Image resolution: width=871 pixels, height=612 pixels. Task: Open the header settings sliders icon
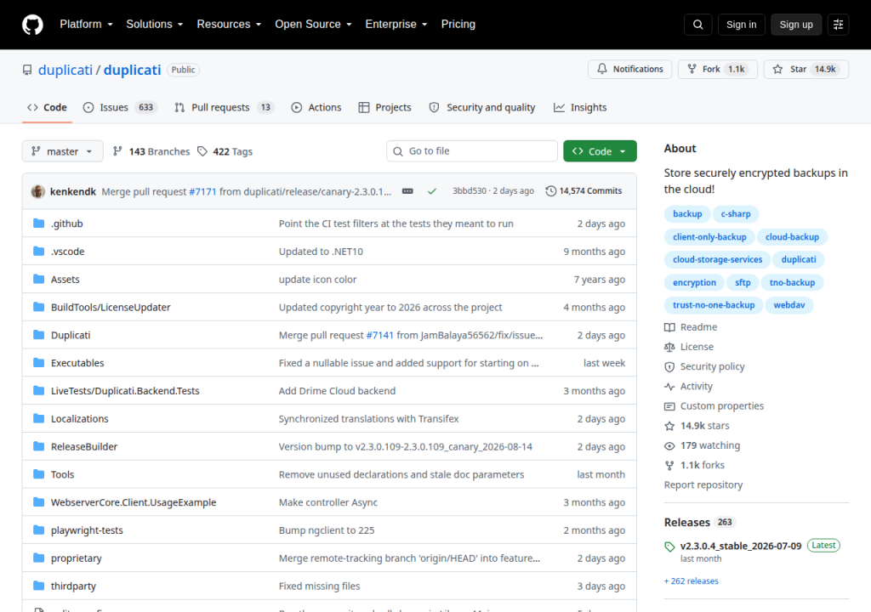838,25
